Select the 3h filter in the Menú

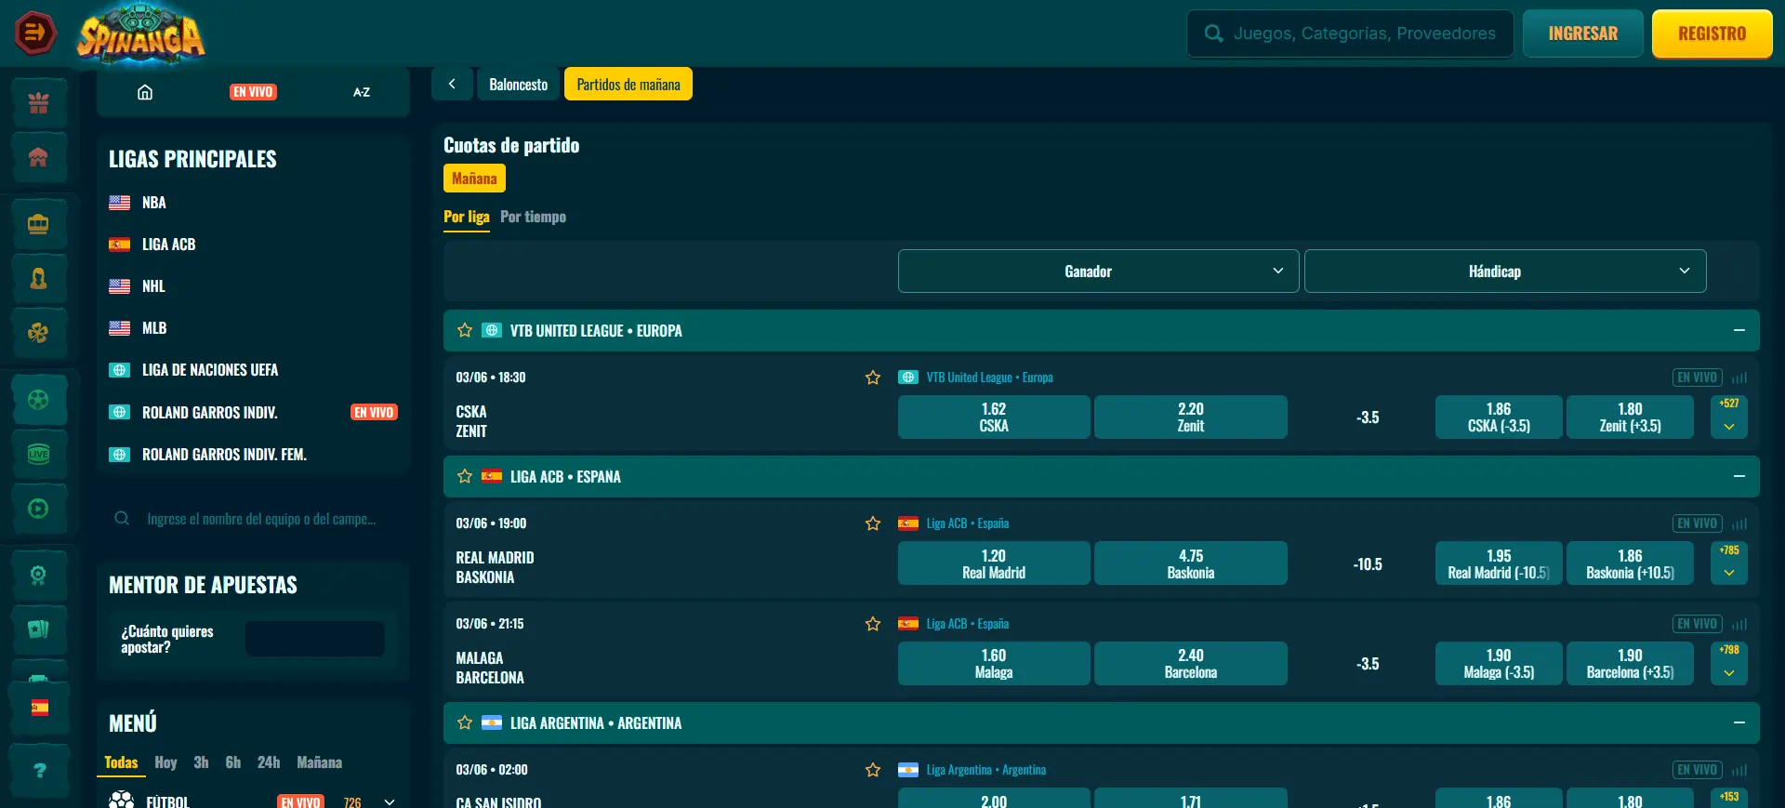[201, 762]
